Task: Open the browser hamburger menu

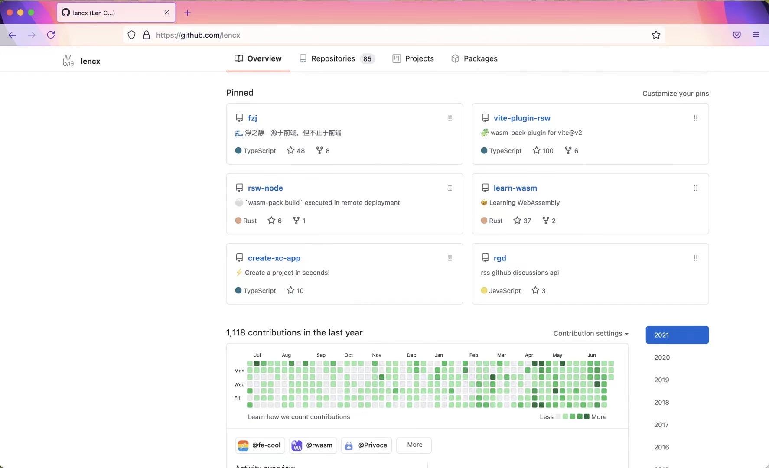Action: pos(756,35)
